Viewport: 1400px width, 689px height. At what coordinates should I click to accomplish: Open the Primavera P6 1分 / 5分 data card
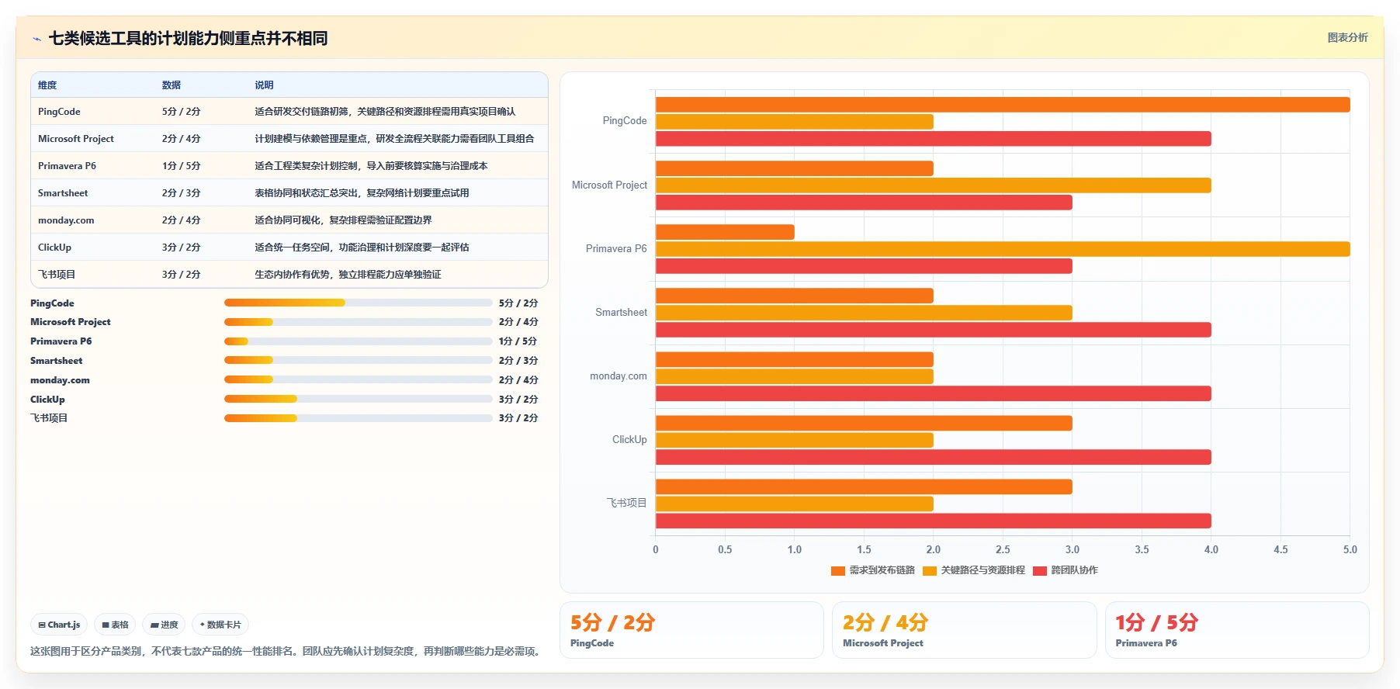point(1237,630)
